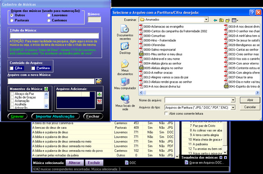Click the Abrir button
263x174 pixels.
tap(250, 100)
